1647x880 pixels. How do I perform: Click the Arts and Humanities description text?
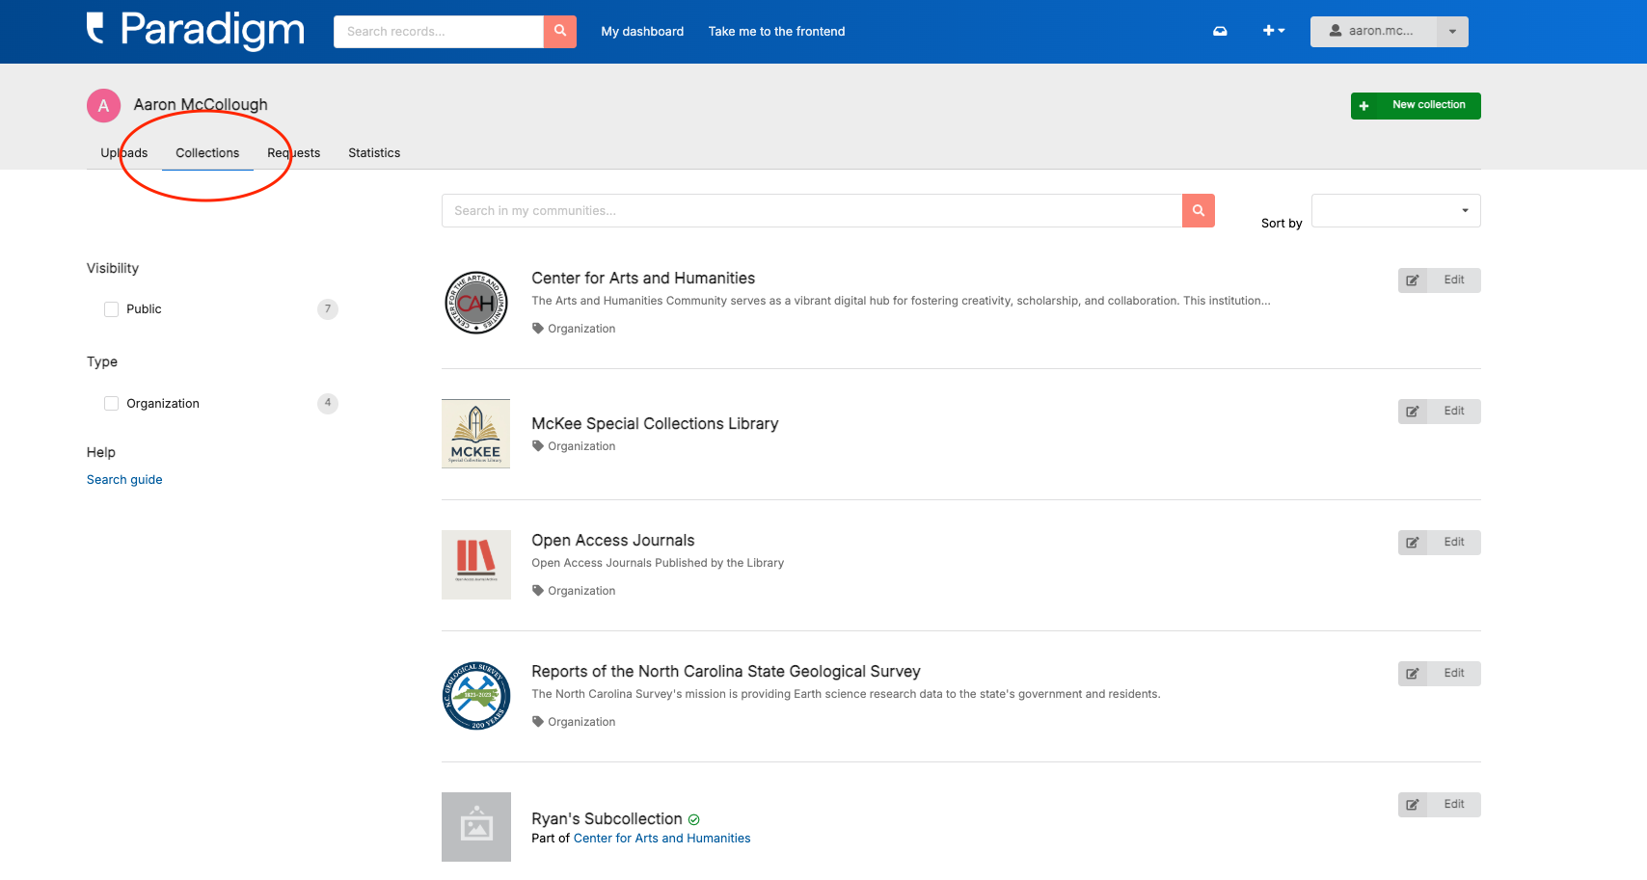[x=901, y=301]
